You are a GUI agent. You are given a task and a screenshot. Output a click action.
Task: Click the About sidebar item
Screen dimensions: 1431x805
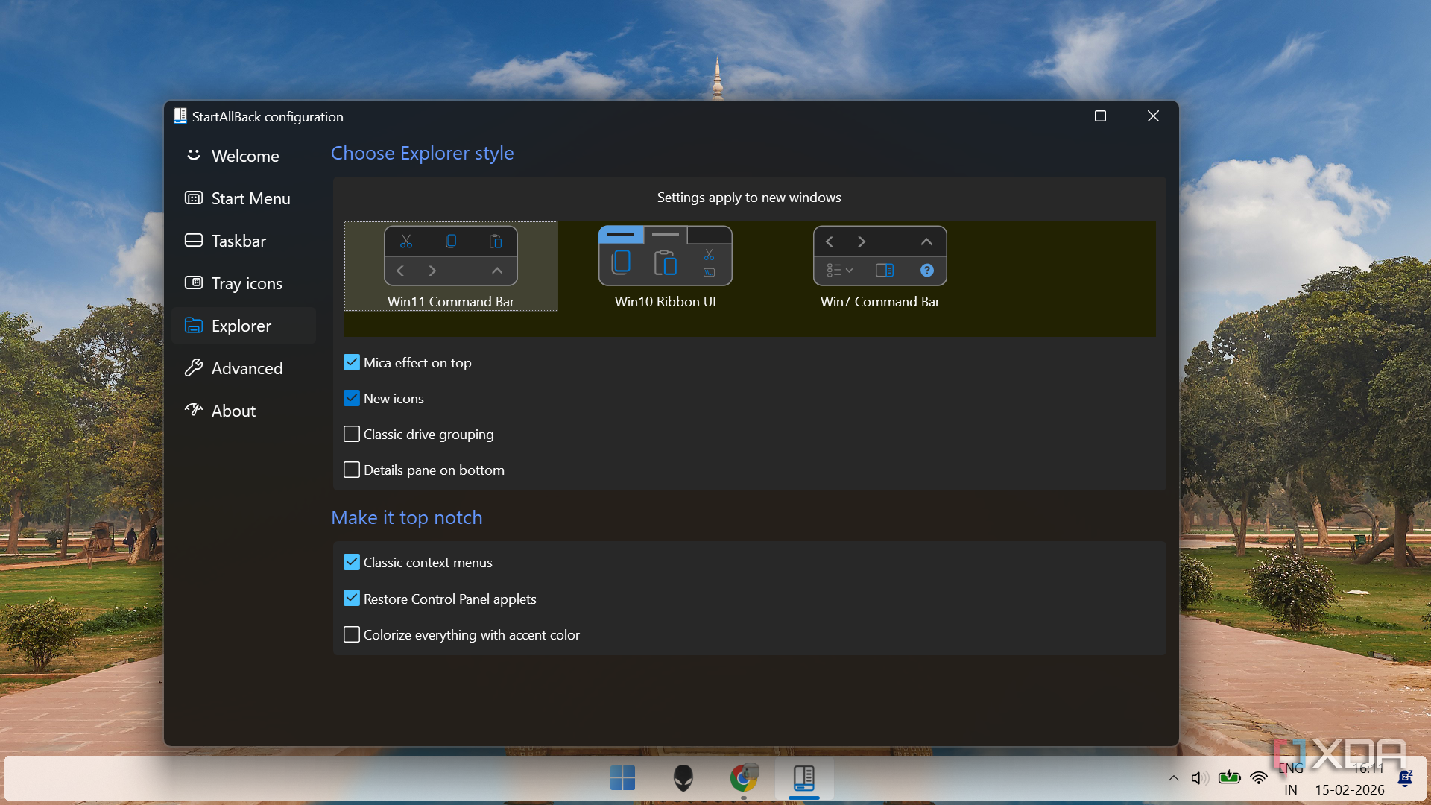[244, 411]
